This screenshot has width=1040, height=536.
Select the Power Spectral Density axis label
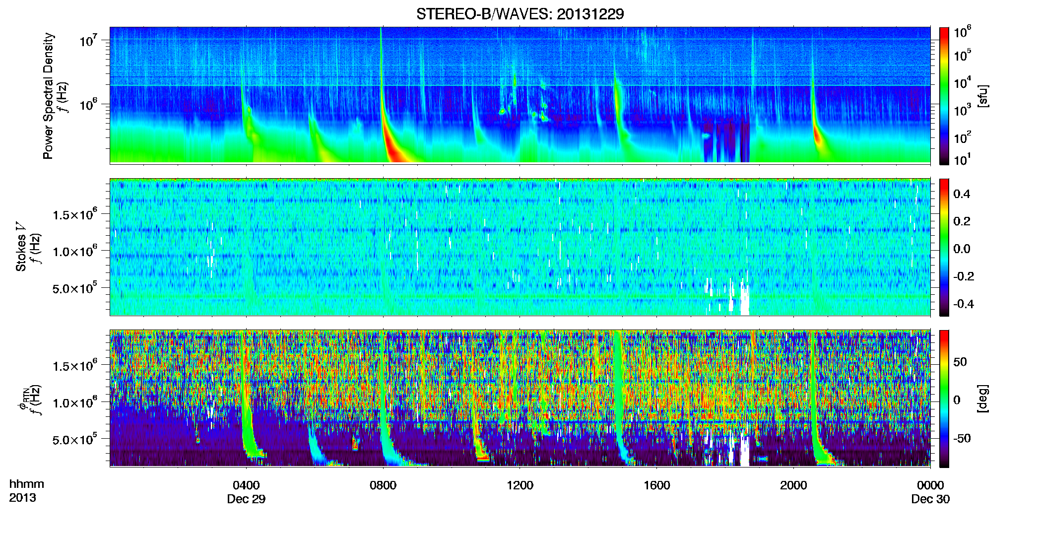[x=49, y=96]
